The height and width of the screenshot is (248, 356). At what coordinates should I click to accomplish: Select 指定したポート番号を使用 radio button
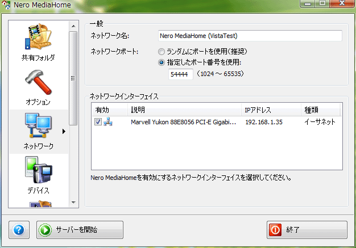coord(161,62)
